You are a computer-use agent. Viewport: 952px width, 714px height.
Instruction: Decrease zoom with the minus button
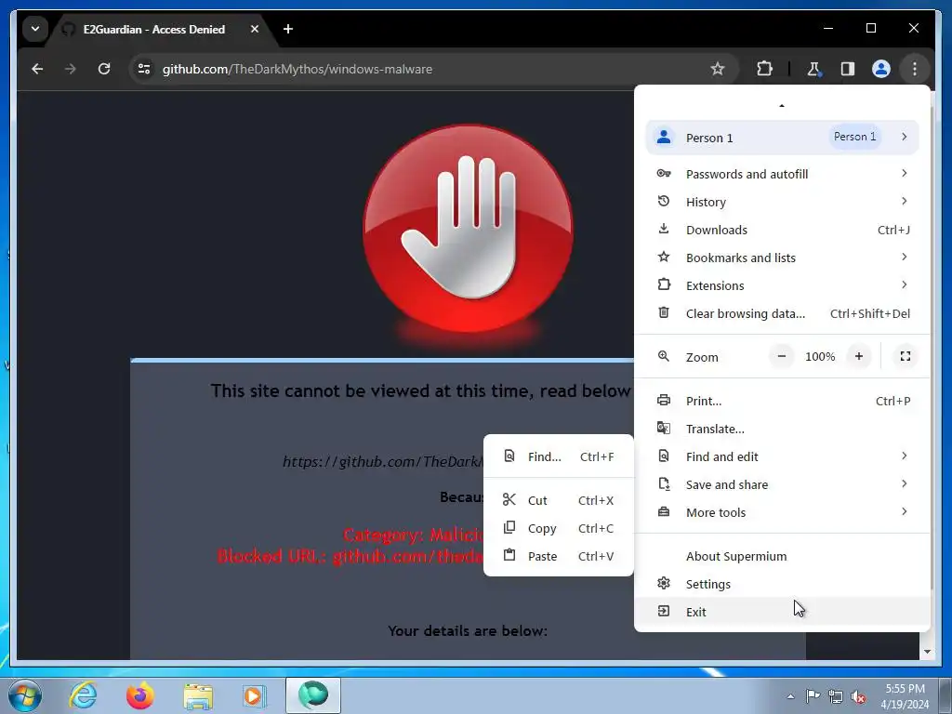pos(782,356)
